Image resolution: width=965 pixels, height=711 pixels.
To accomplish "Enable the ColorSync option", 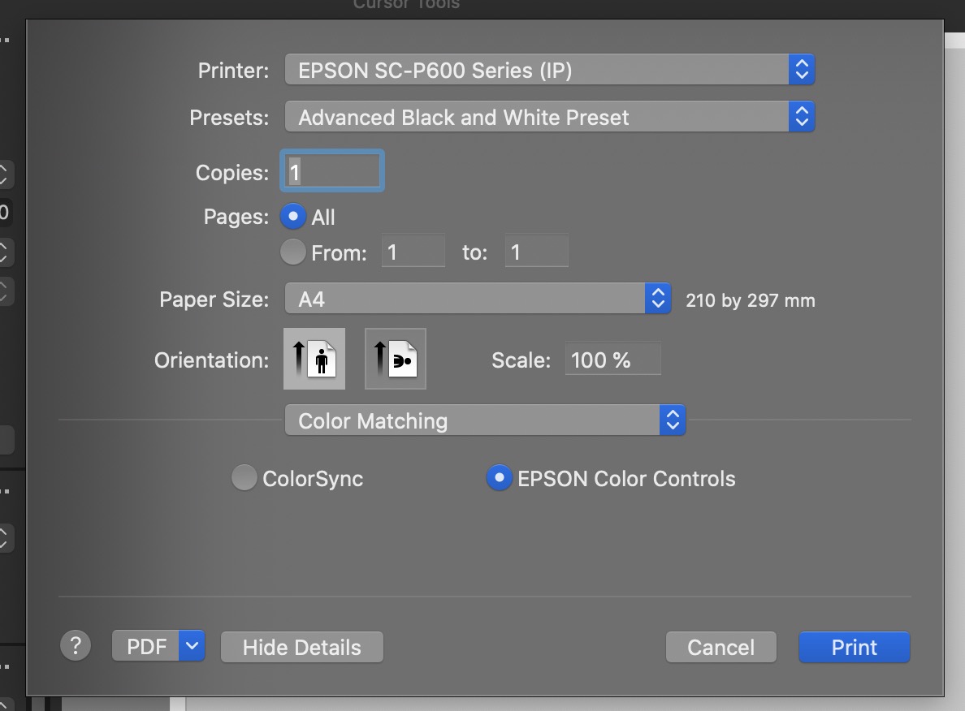I will coord(244,478).
